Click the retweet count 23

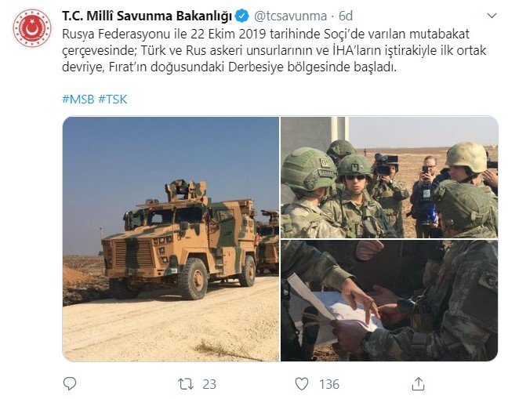tap(209, 384)
